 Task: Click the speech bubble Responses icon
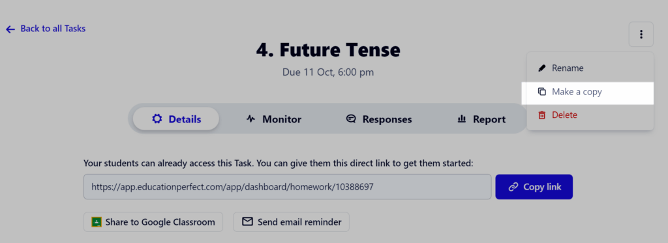point(351,119)
